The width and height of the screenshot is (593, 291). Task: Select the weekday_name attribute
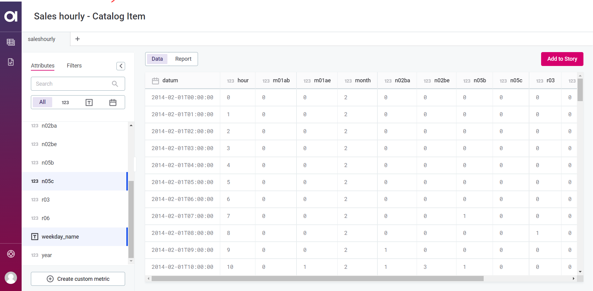[60, 237]
